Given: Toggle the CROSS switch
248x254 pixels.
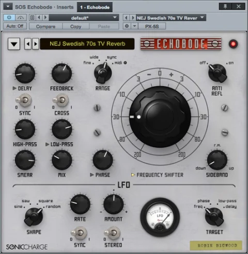Looking at the screenshot, I should tap(61, 100).
